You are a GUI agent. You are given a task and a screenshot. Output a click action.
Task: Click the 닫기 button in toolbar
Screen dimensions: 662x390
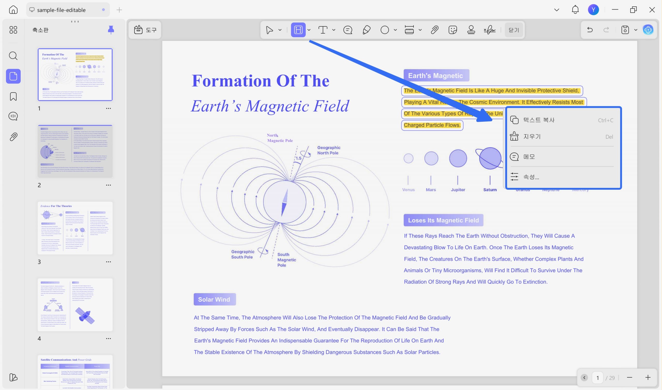pyautogui.click(x=514, y=30)
